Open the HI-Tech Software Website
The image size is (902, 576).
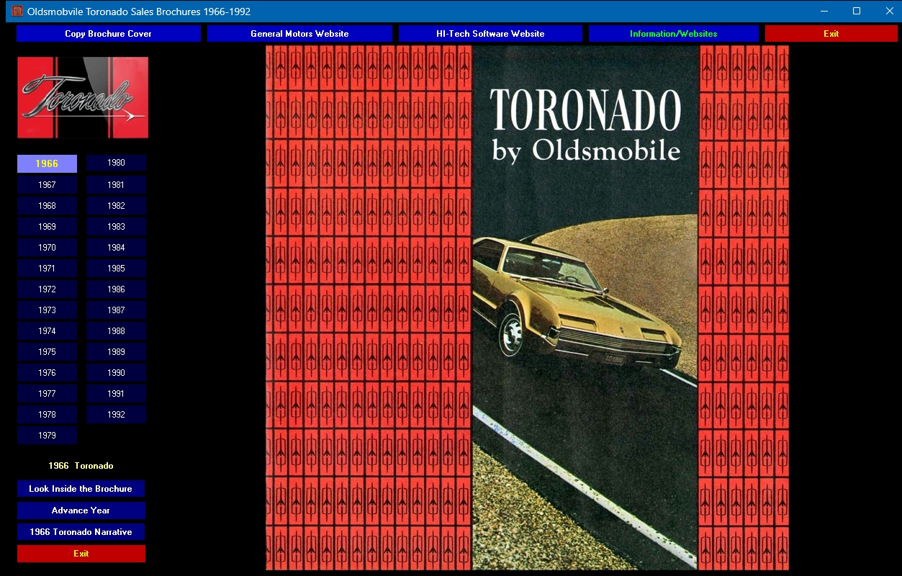(x=490, y=34)
